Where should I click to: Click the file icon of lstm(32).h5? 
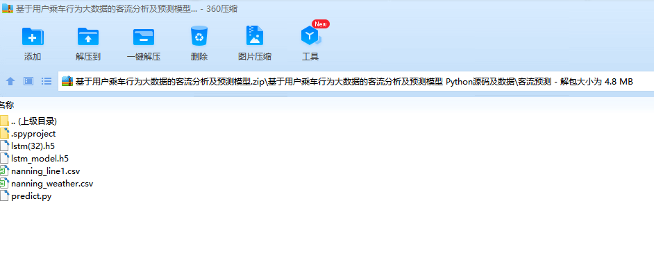tap(4, 146)
